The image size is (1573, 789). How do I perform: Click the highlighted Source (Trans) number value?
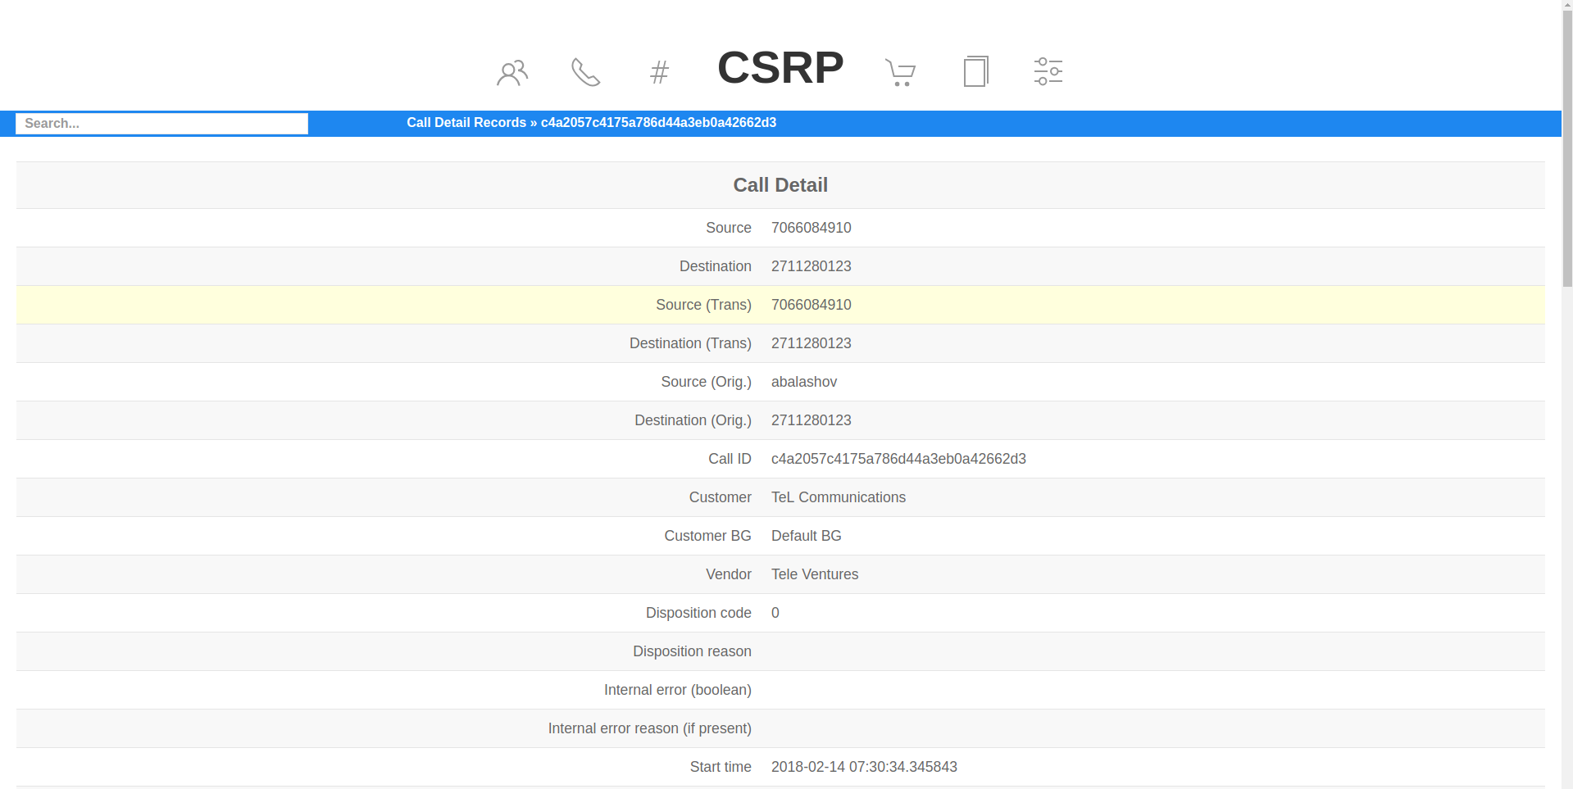(811, 305)
